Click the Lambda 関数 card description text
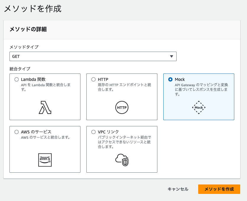The height and width of the screenshot is (201, 247). [x=46, y=87]
